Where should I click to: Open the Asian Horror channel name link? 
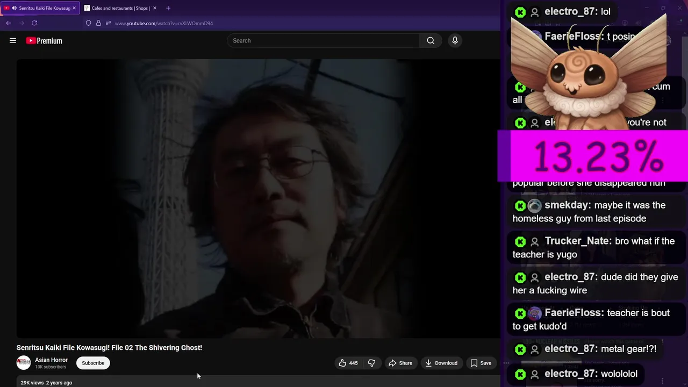pyautogui.click(x=51, y=360)
